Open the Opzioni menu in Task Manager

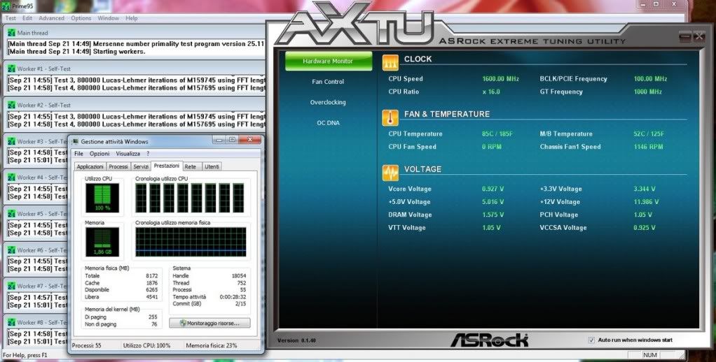point(99,154)
